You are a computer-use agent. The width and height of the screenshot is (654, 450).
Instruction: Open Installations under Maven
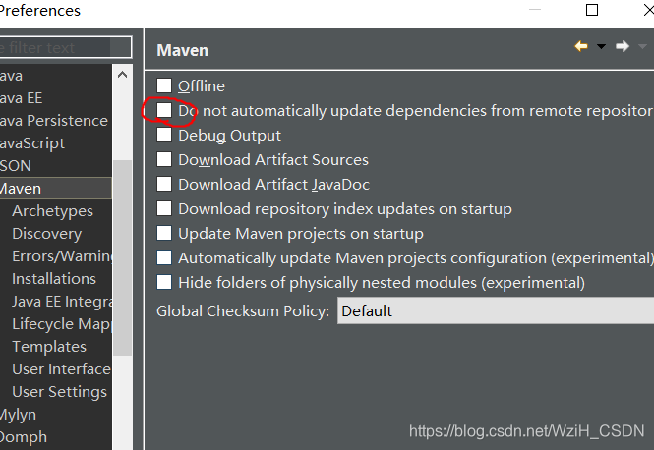[x=54, y=278]
